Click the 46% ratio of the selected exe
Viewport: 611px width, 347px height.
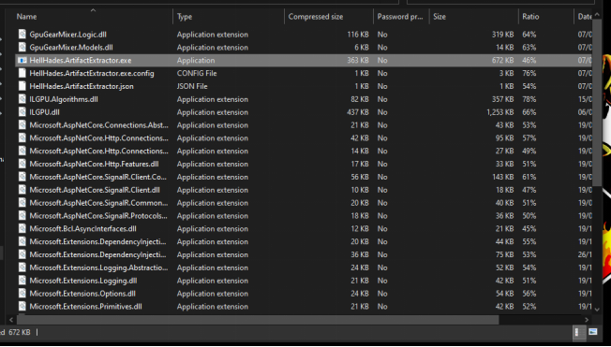click(529, 60)
